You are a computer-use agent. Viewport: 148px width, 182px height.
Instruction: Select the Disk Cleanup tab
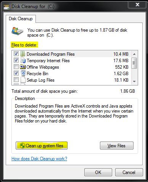click(x=21, y=19)
